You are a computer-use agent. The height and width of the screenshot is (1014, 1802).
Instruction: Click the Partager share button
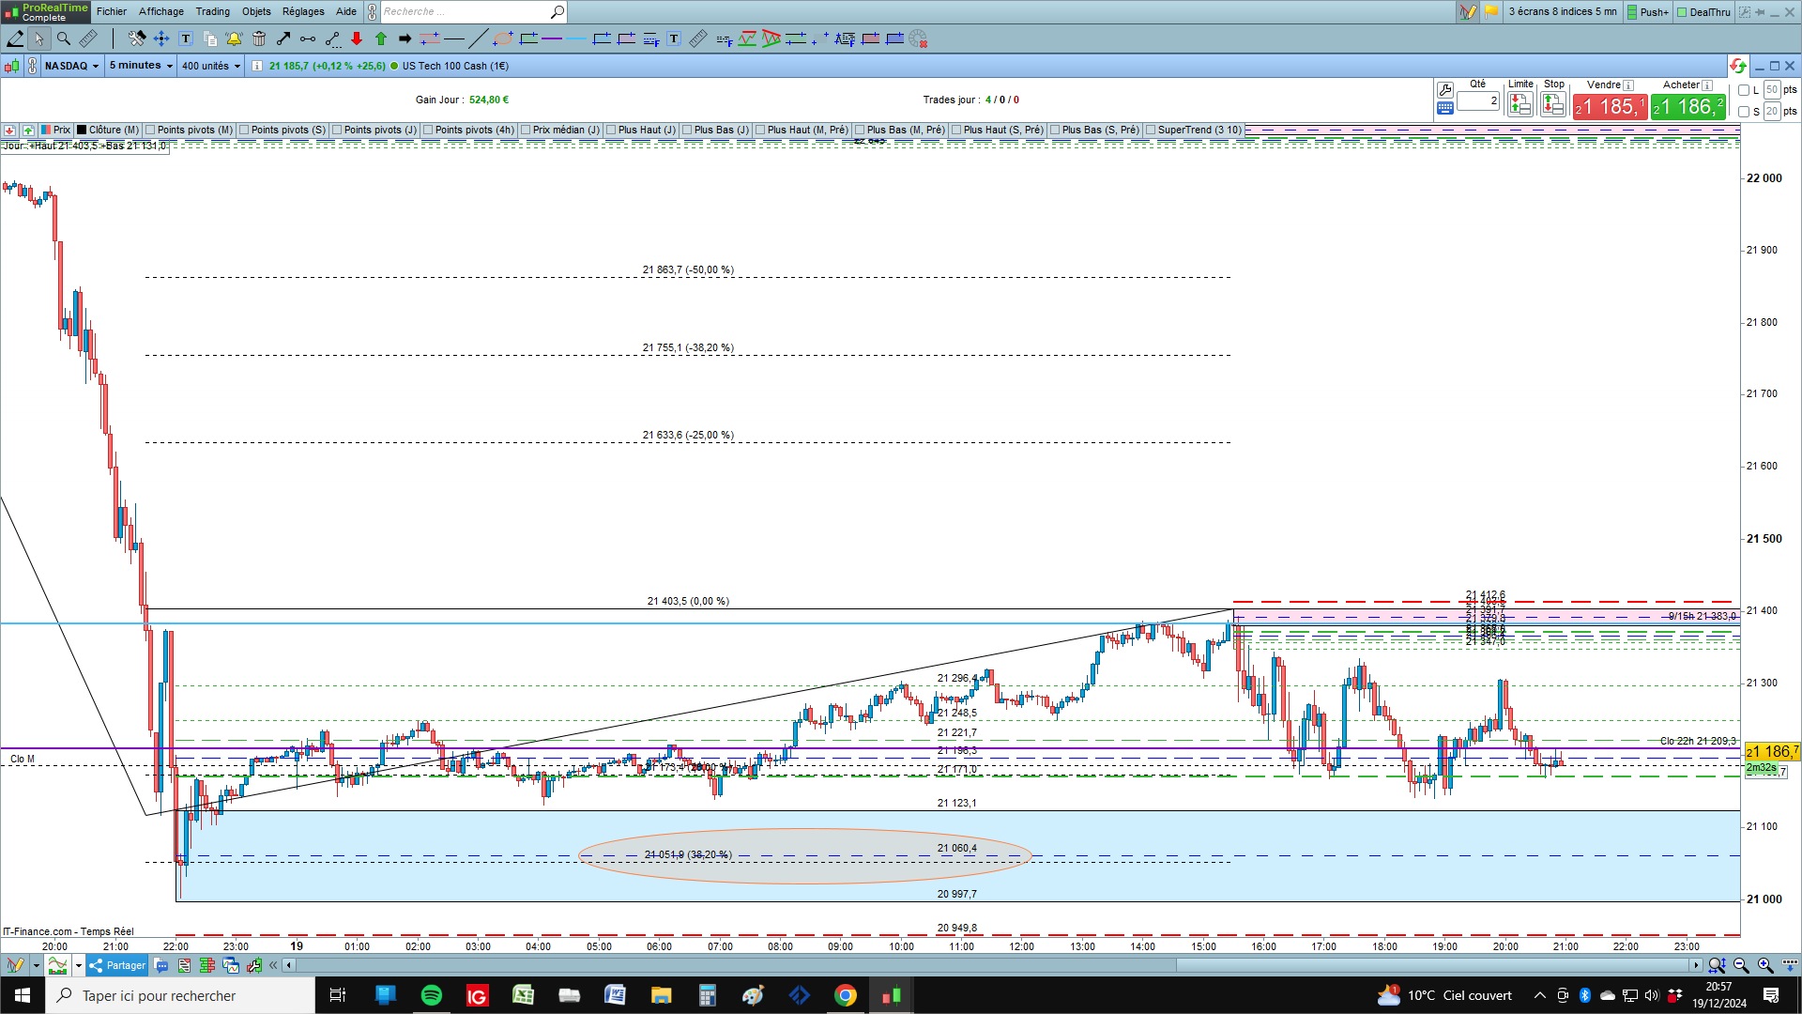[x=117, y=965]
